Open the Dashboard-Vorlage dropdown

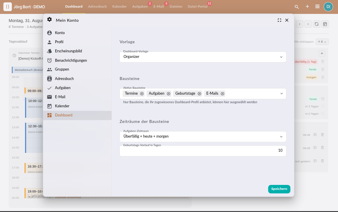[x=203, y=57]
